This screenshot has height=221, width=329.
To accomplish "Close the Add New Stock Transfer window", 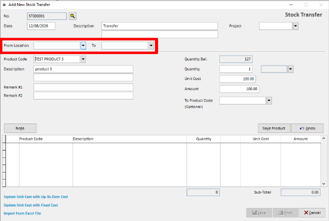I will (321, 4).
